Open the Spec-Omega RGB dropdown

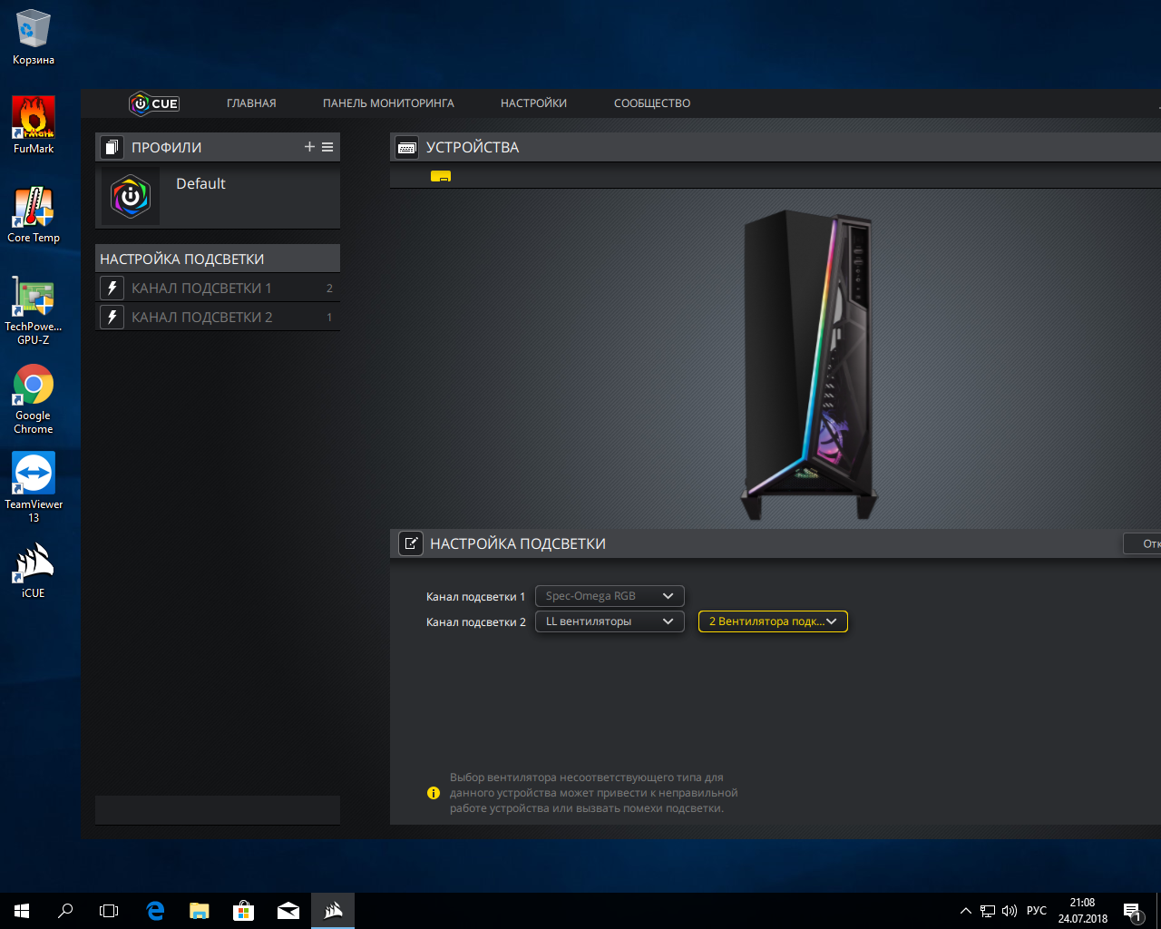click(x=610, y=596)
